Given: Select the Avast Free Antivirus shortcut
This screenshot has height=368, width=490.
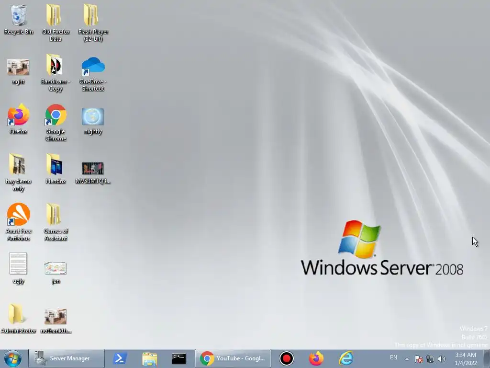Looking at the screenshot, I should [x=19, y=222].
